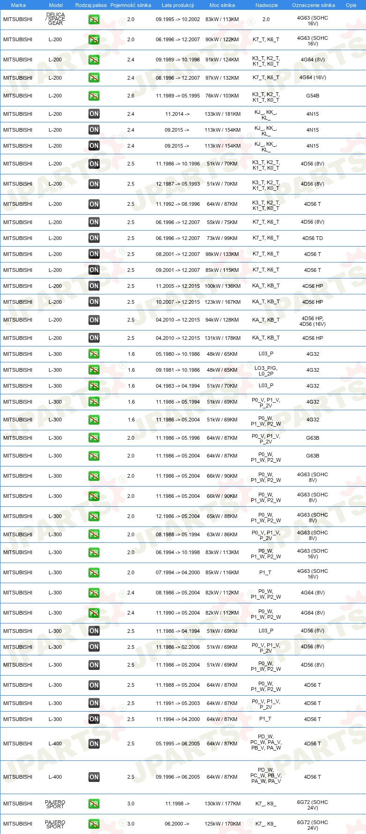
Task: Click the ON icon in the L-400 09.1996 -> 06.2005 row
Action: point(94,777)
